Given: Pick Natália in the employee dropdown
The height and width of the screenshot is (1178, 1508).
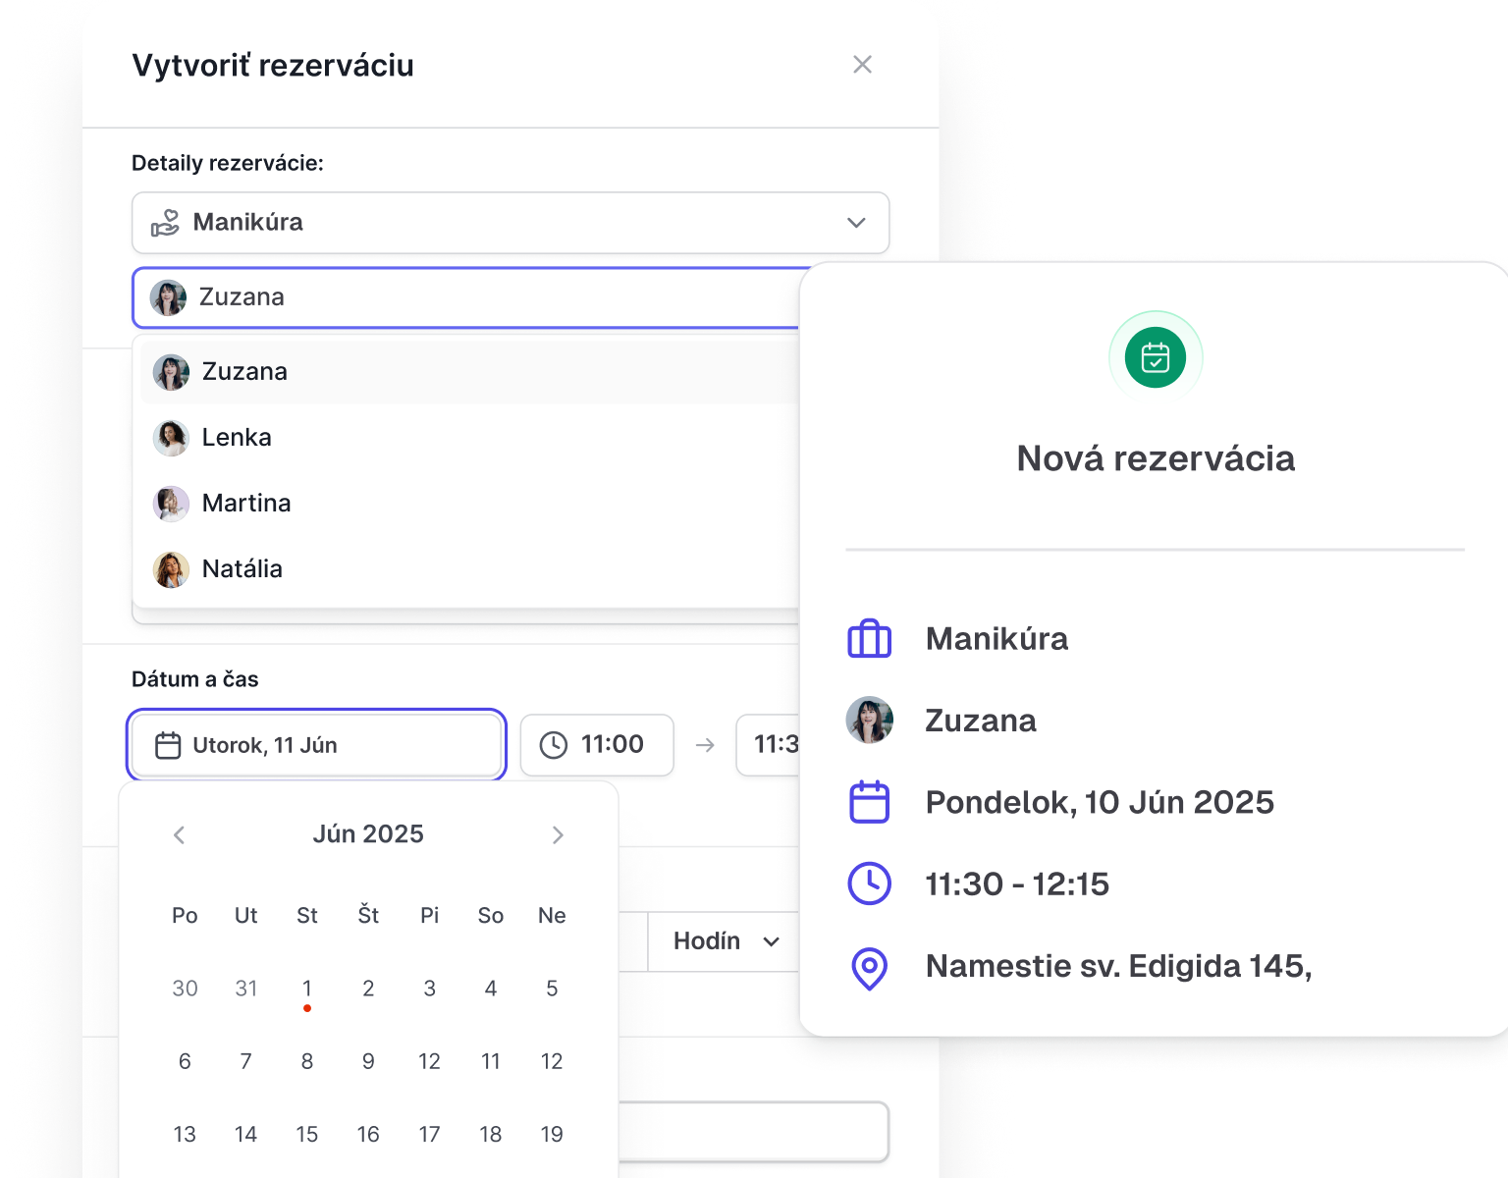Looking at the screenshot, I should click(x=242, y=569).
